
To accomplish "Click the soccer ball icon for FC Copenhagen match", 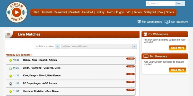I will (11, 84).
